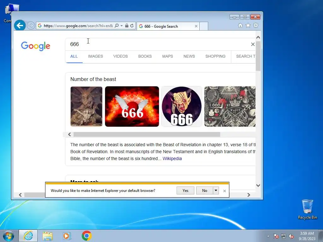Click the window's horizontal scroll-left arrow
The width and height of the screenshot is (323, 242).
(x=20, y=195)
